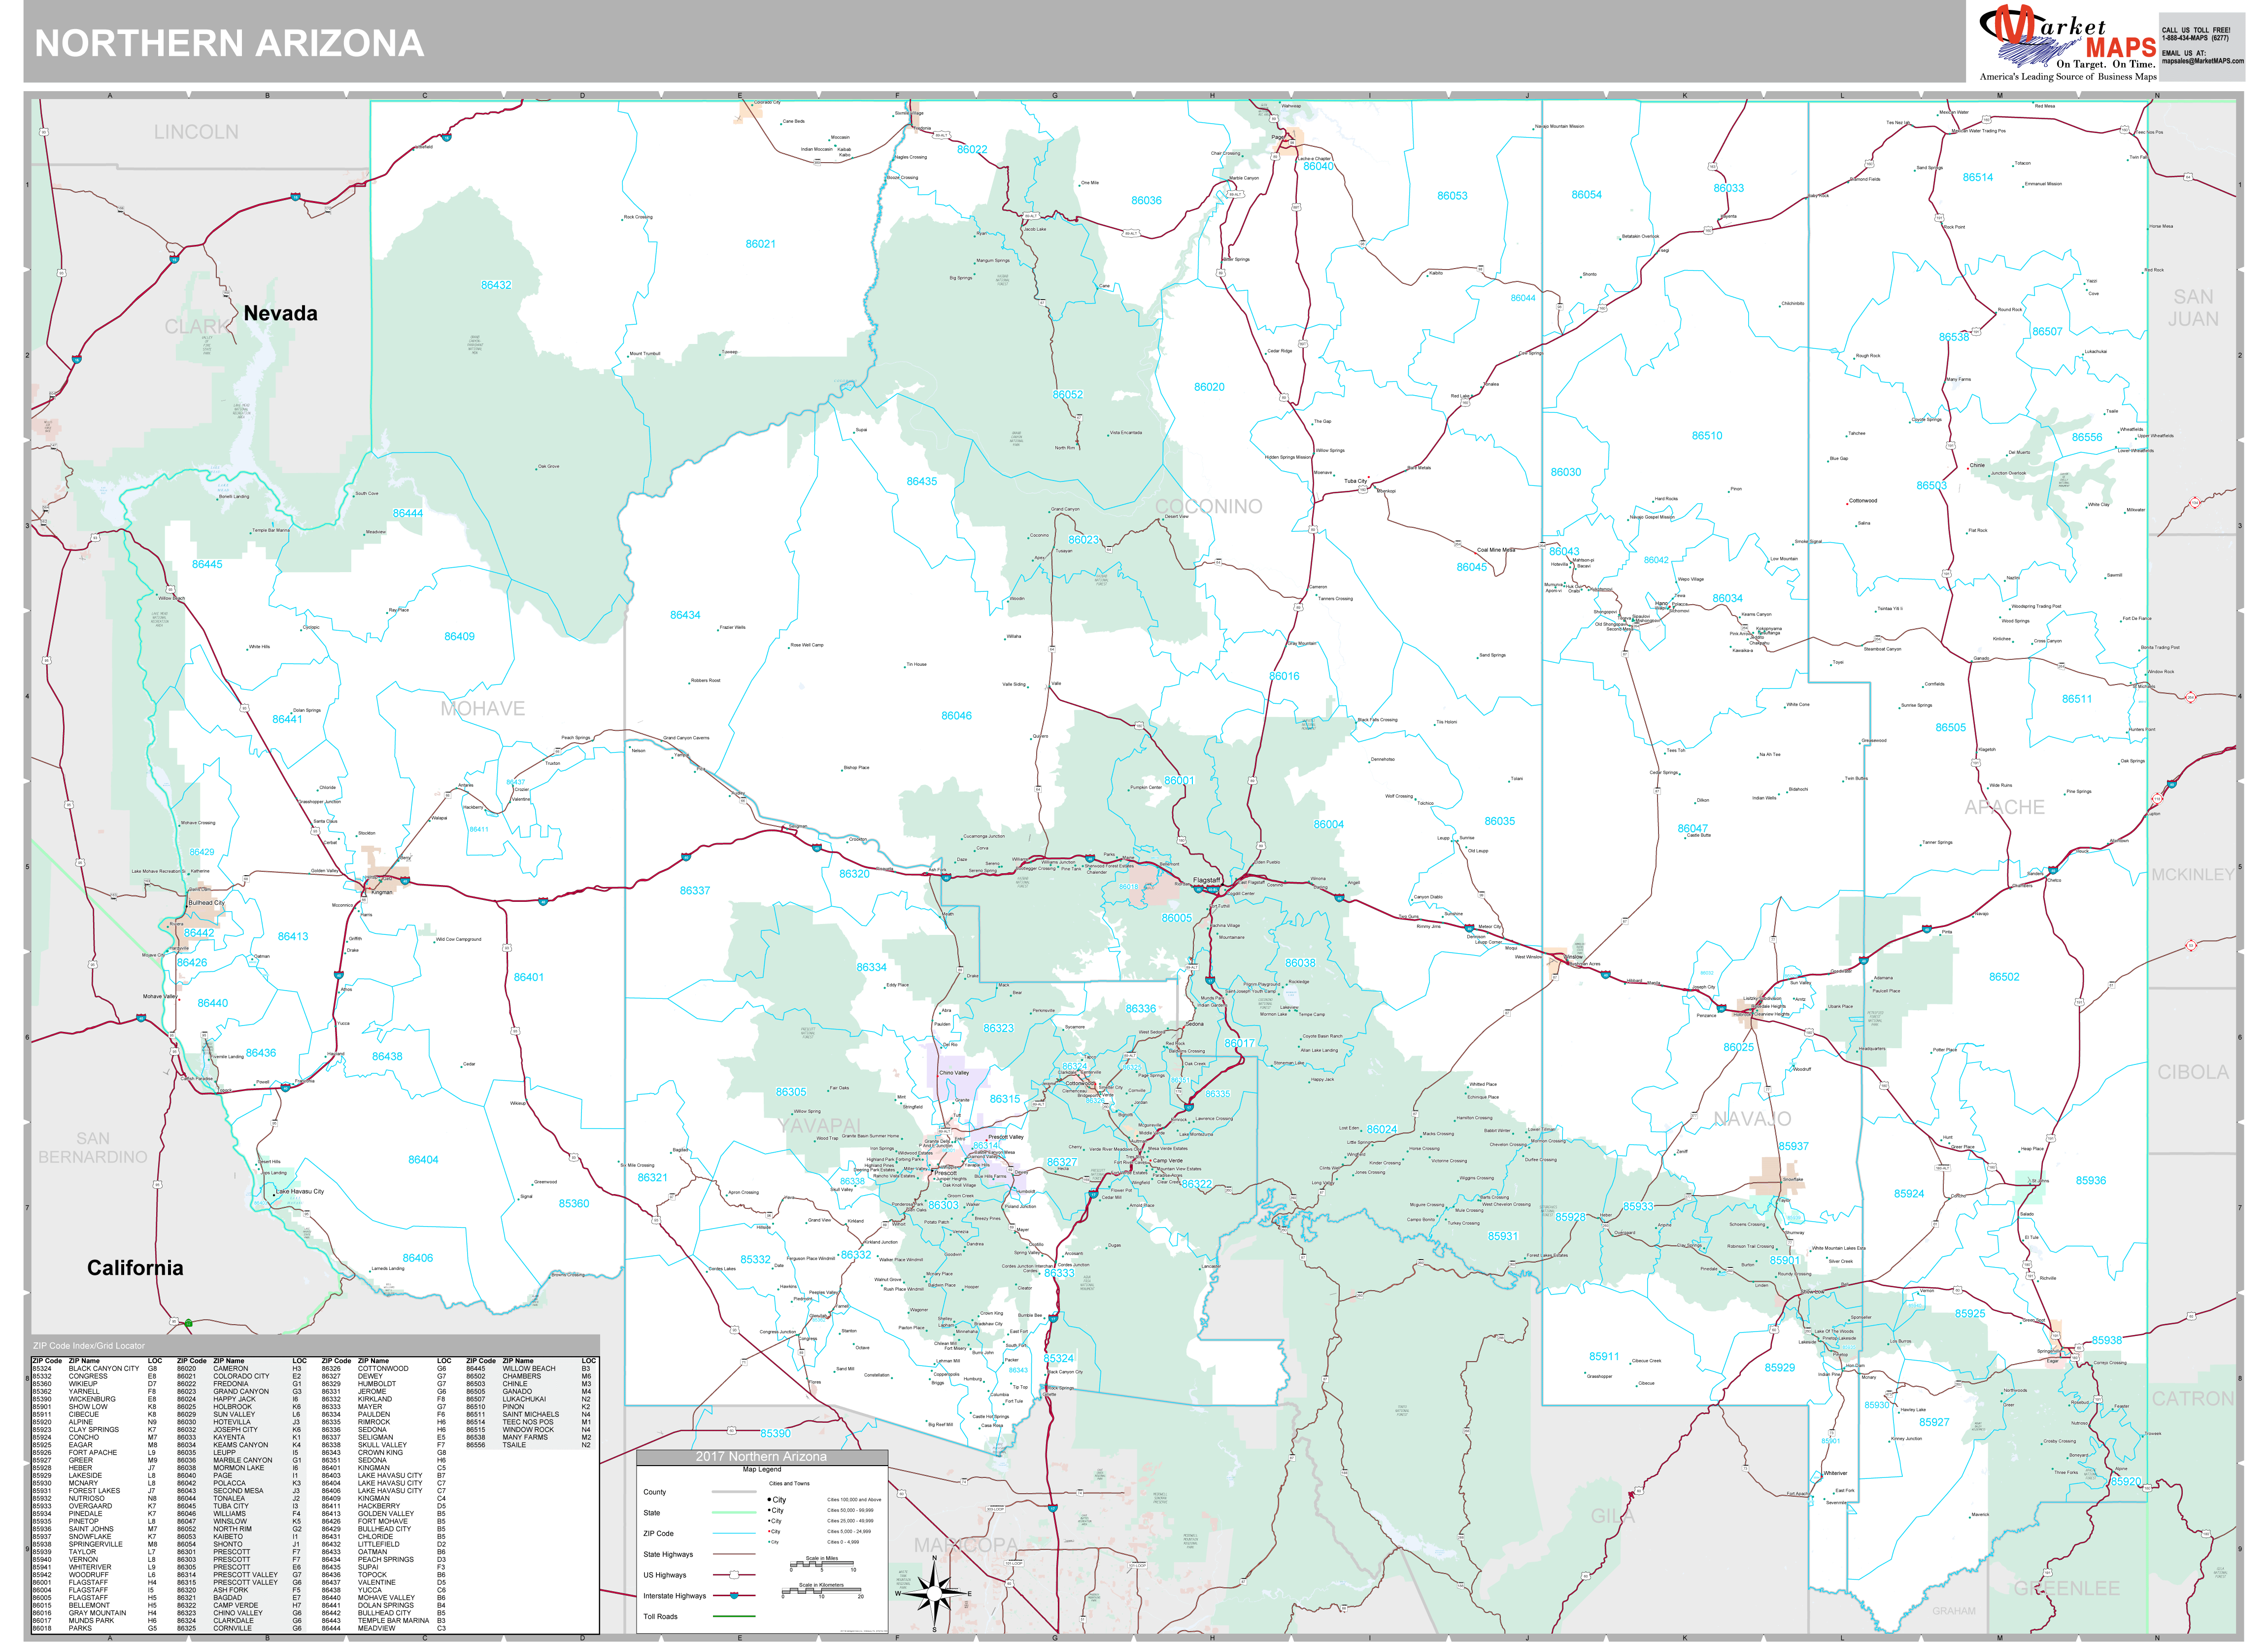Toggle the County boundary line in the legend
Viewport: 2268px width, 1644px height.
[x=734, y=1492]
